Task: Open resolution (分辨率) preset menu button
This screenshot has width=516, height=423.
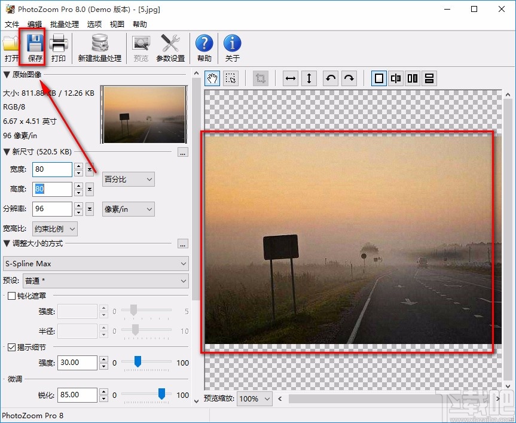Action: pyautogui.click(x=90, y=209)
